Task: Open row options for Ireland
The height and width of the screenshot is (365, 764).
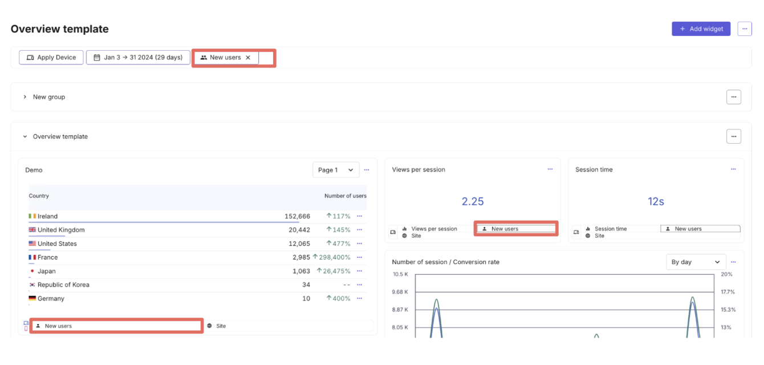Action: (359, 216)
